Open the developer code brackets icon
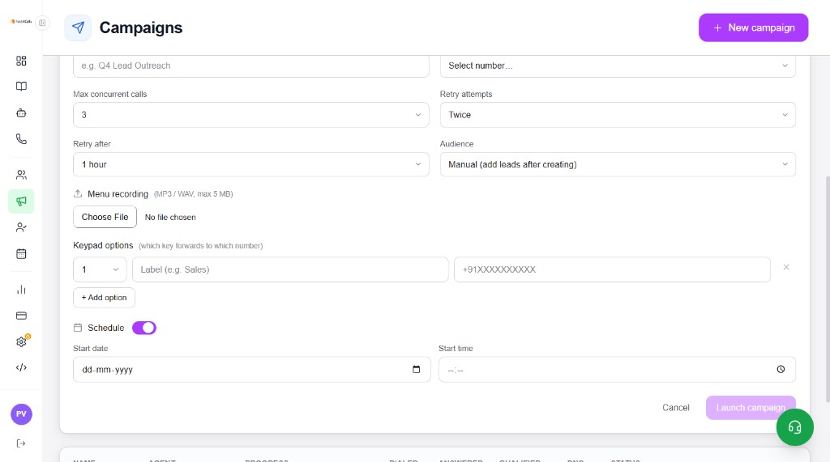This screenshot has height=462, width=830. click(21, 367)
